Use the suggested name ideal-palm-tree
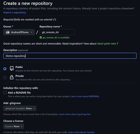140x134 pixels. pos(107,44)
